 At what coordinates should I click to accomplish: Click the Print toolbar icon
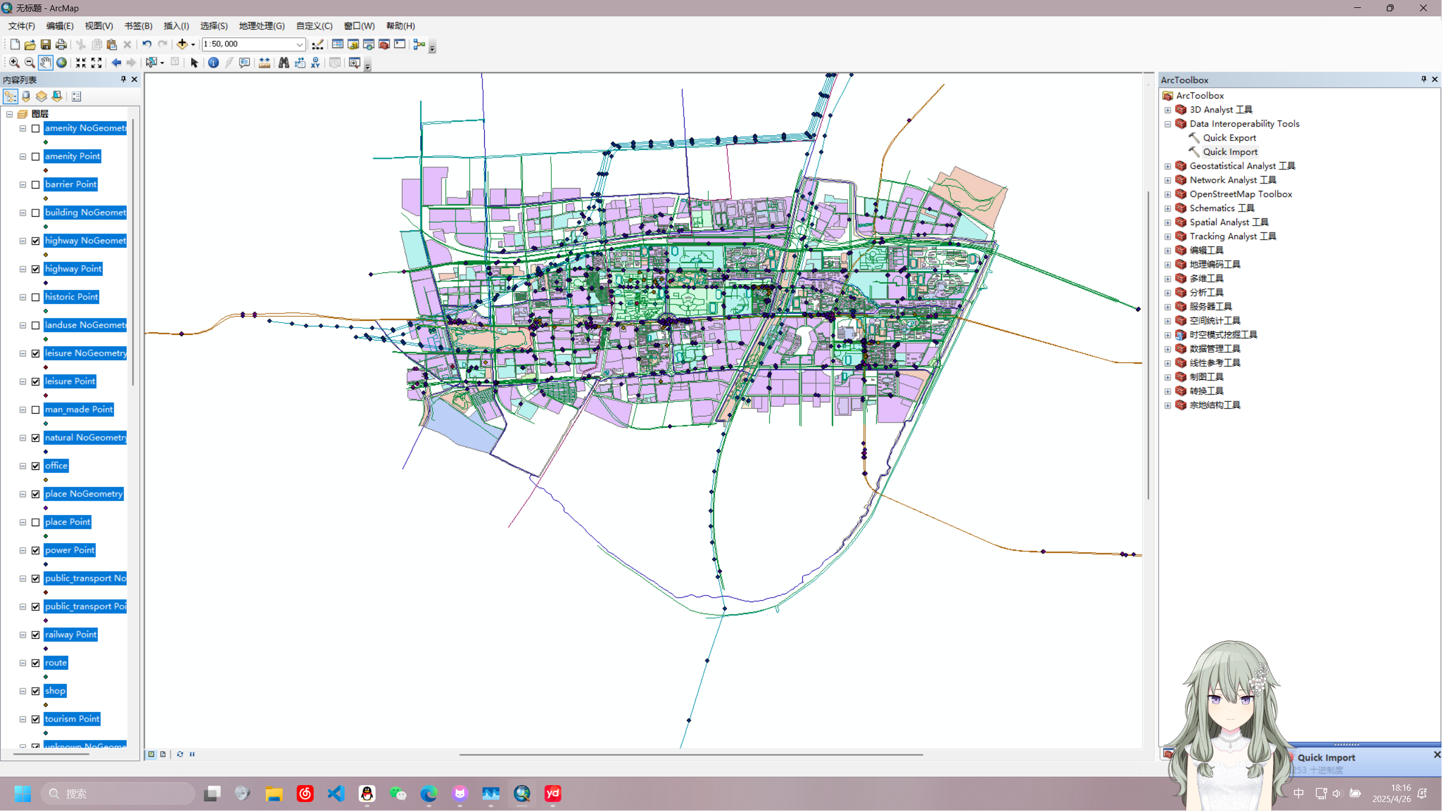point(61,44)
